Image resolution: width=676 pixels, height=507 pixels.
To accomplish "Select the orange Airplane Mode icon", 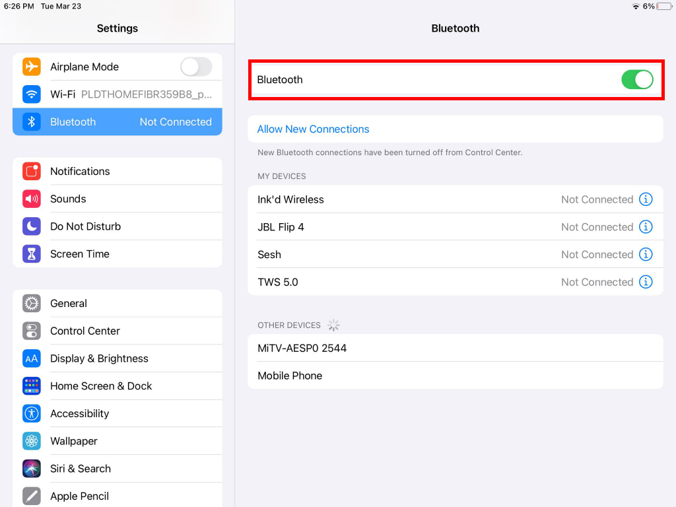I will point(32,67).
